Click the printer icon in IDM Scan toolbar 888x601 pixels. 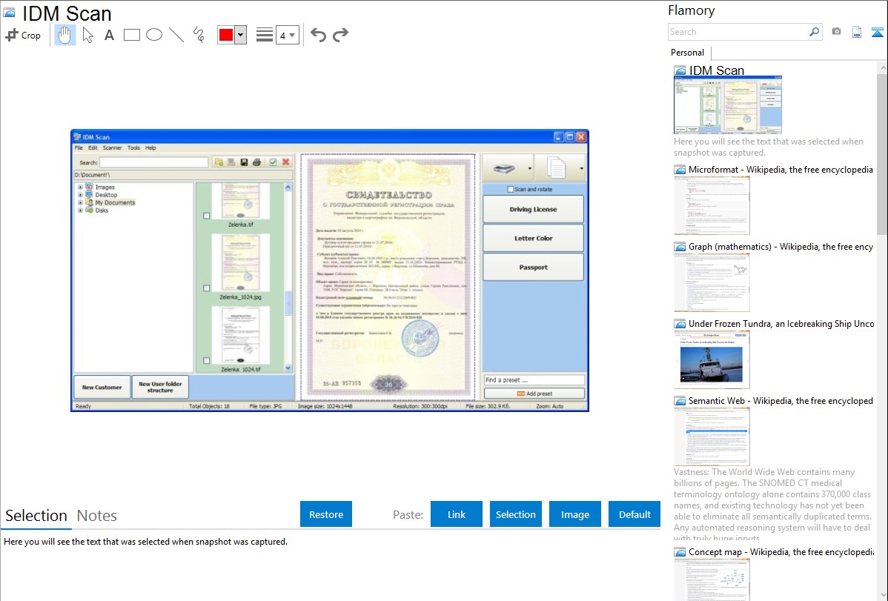pos(256,162)
